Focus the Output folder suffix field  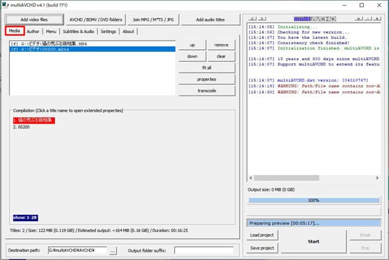click(x=203, y=250)
